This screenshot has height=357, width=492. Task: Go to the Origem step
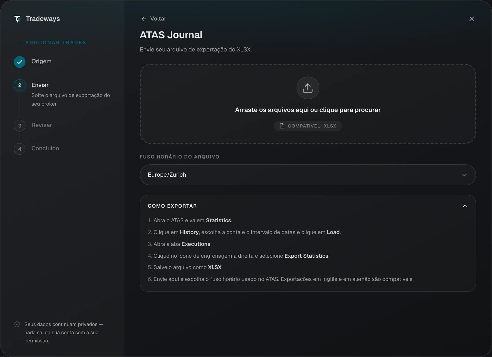click(x=42, y=61)
